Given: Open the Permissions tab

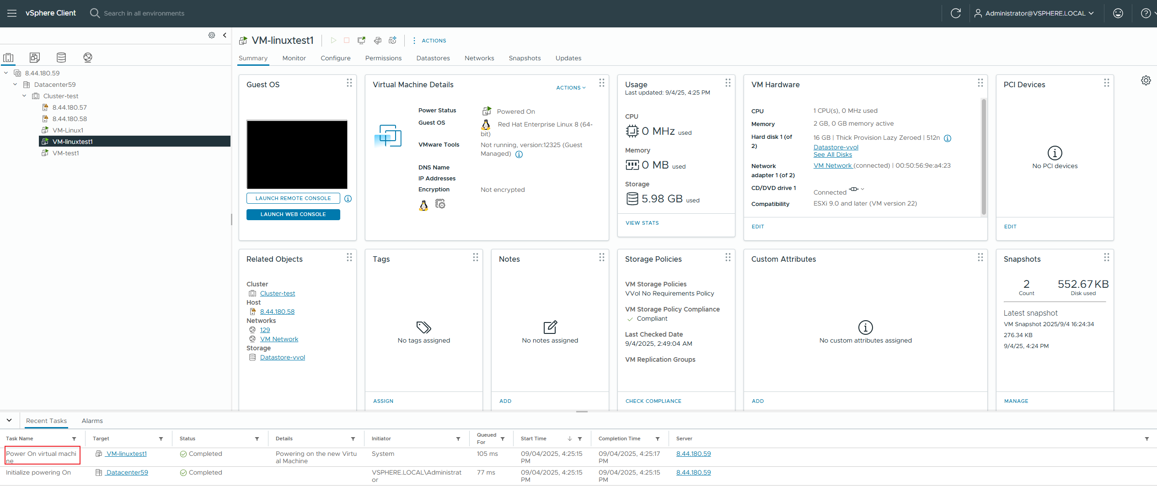Looking at the screenshot, I should coord(383,58).
